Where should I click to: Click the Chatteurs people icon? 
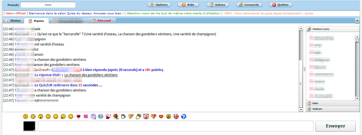coord(309,29)
